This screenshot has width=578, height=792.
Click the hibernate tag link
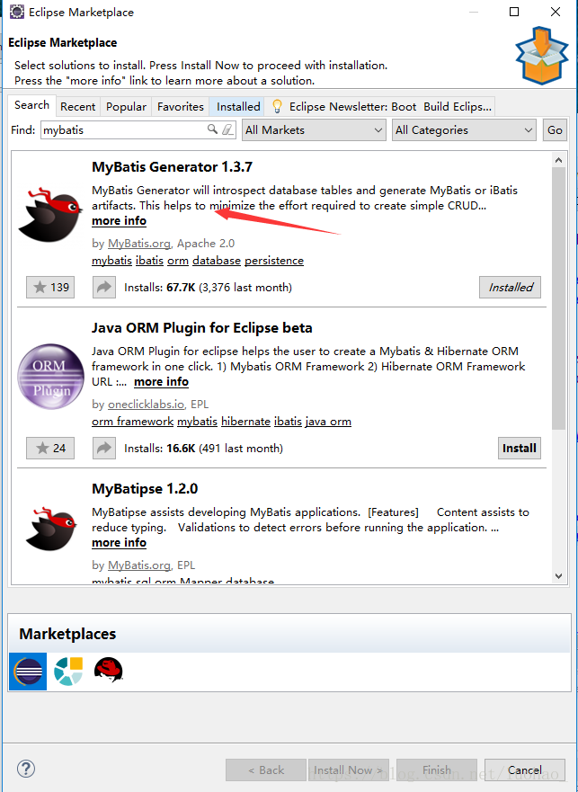coord(246,422)
